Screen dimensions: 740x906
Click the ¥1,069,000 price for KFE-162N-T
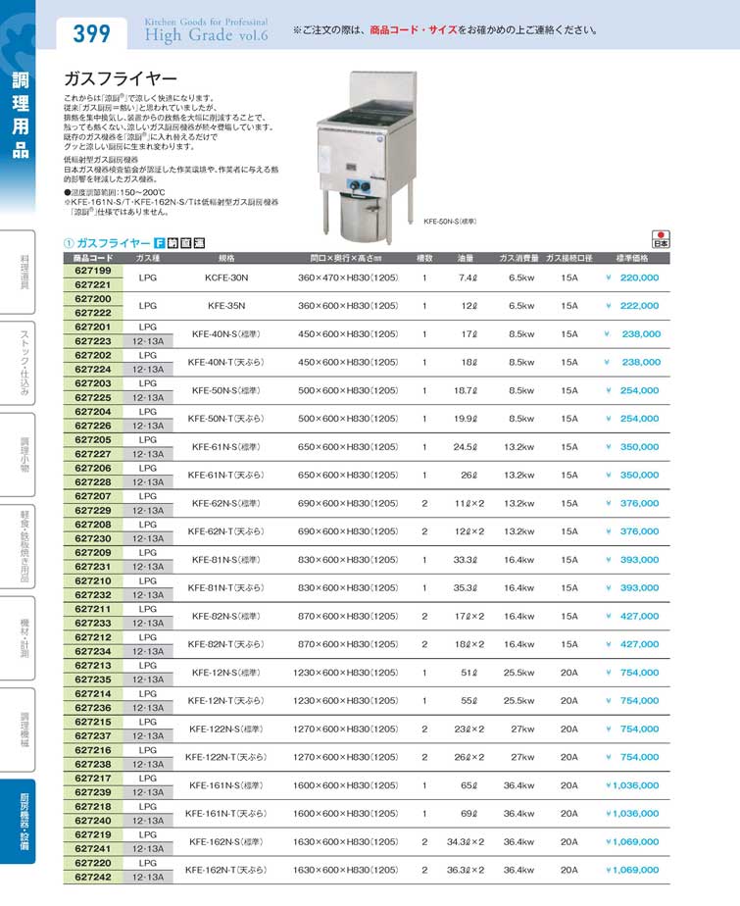(x=632, y=870)
